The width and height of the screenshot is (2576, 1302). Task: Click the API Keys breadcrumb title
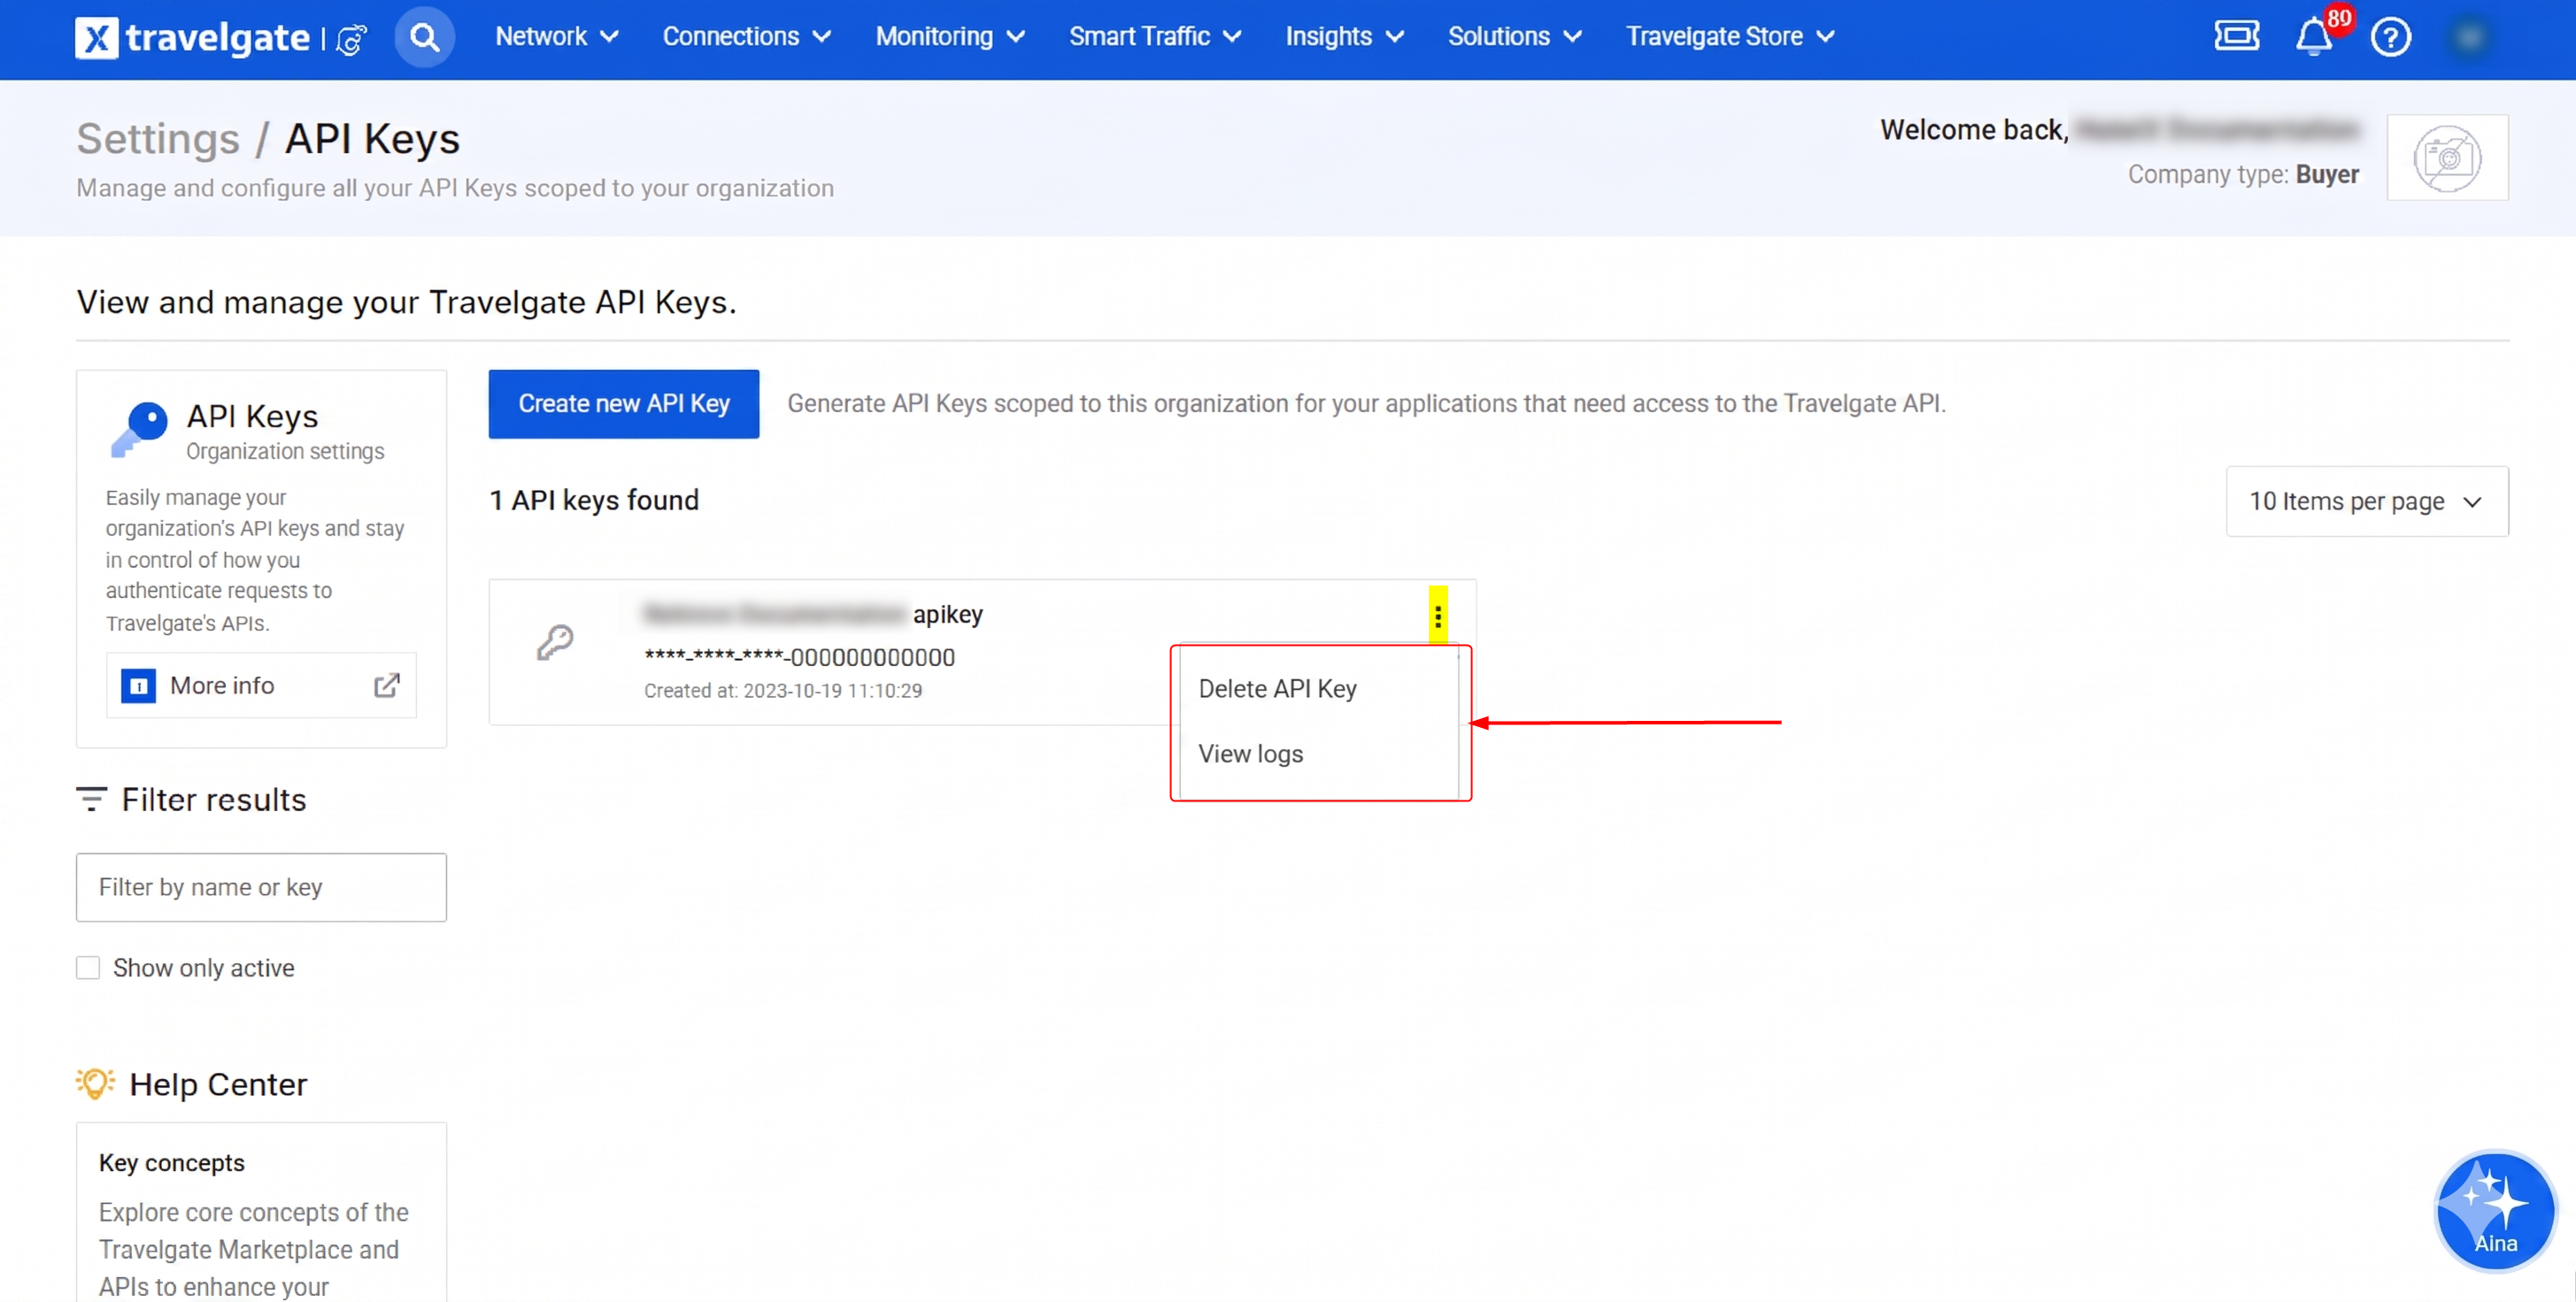tap(372, 139)
